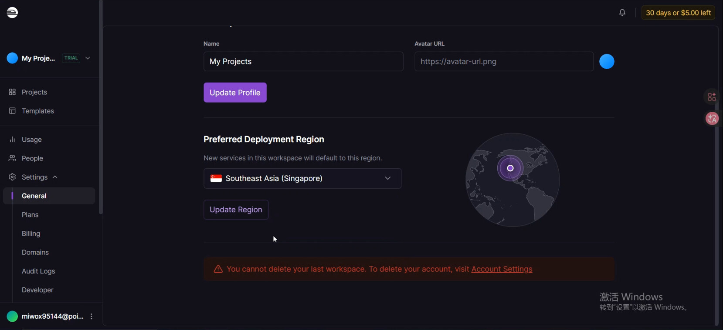Image resolution: width=723 pixels, height=330 pixels.
Task: Follow the Account Settings link
Action: [x=502, y=269]
